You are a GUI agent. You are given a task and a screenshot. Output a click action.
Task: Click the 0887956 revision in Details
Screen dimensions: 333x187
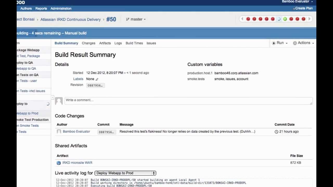[x=95, y=85]
